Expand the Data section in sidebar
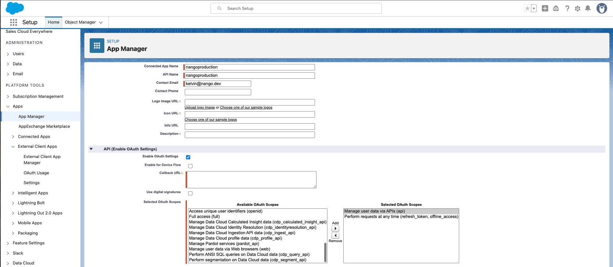This screenshot has height=267, width=613. pyautogui.click(x=8, y=64)
